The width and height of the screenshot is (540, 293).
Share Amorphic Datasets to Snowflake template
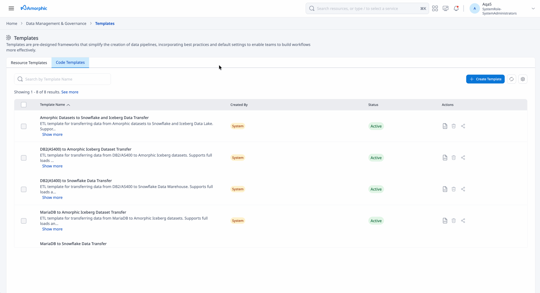pos(463,126)
